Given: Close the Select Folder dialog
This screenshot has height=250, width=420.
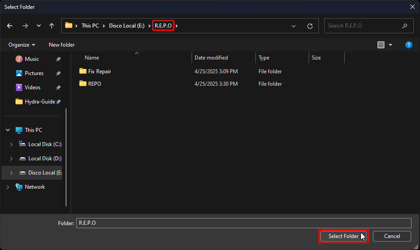Looking at the screenshot, I should (412, 7).
